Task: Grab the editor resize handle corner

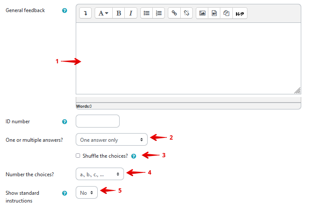Action: (x=297, y=90)
